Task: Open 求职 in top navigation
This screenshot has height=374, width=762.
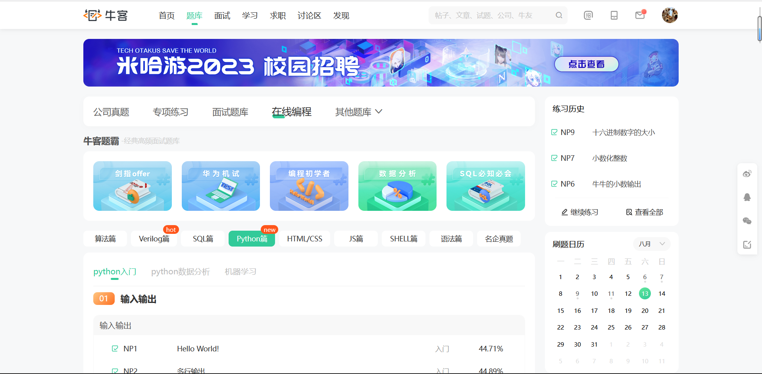Action: (278, 15)
